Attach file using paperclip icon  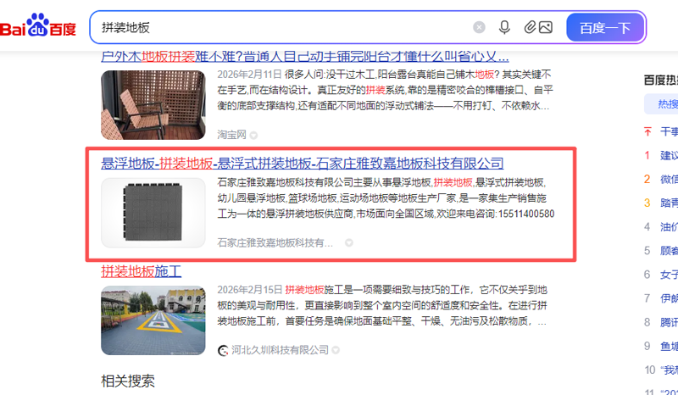(x=530, y=27)
